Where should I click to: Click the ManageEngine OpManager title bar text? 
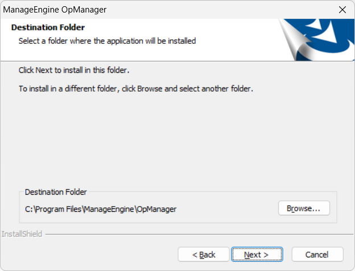coord(55,10)
